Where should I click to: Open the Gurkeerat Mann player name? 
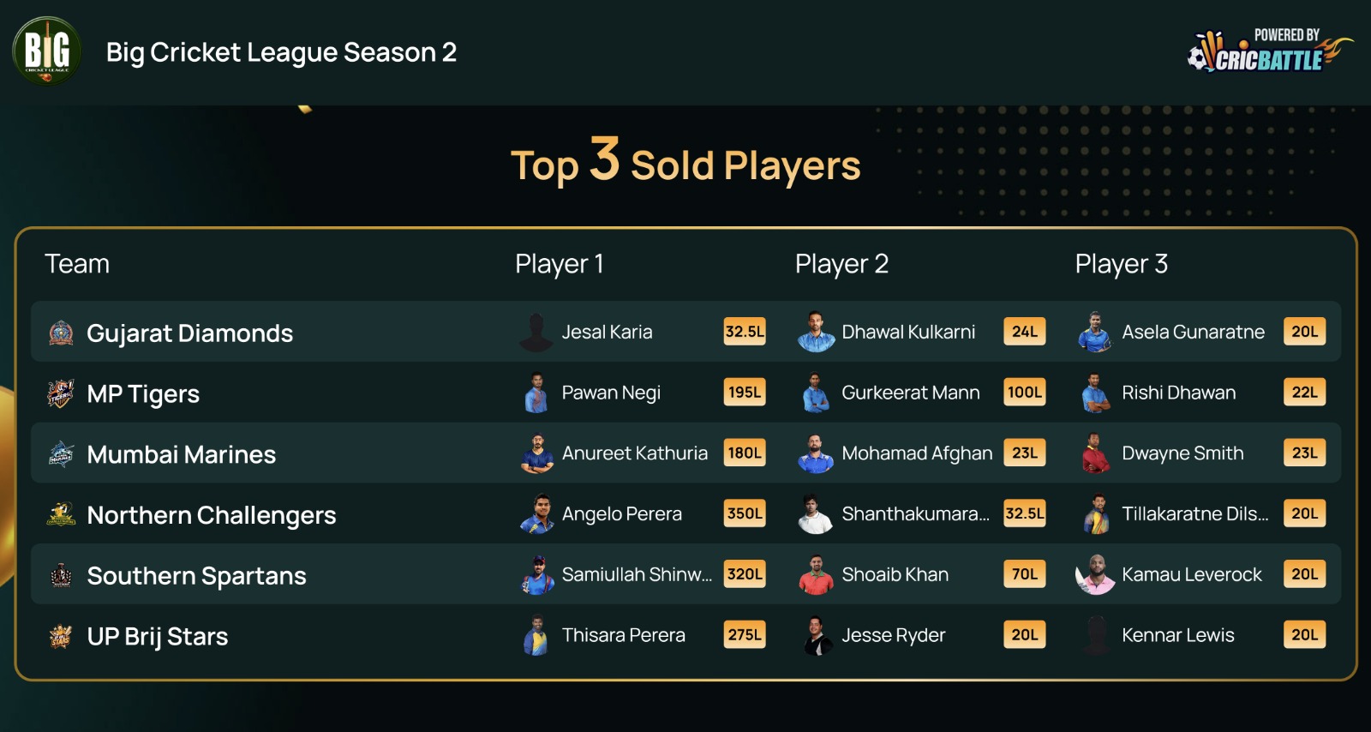[911, 393]
